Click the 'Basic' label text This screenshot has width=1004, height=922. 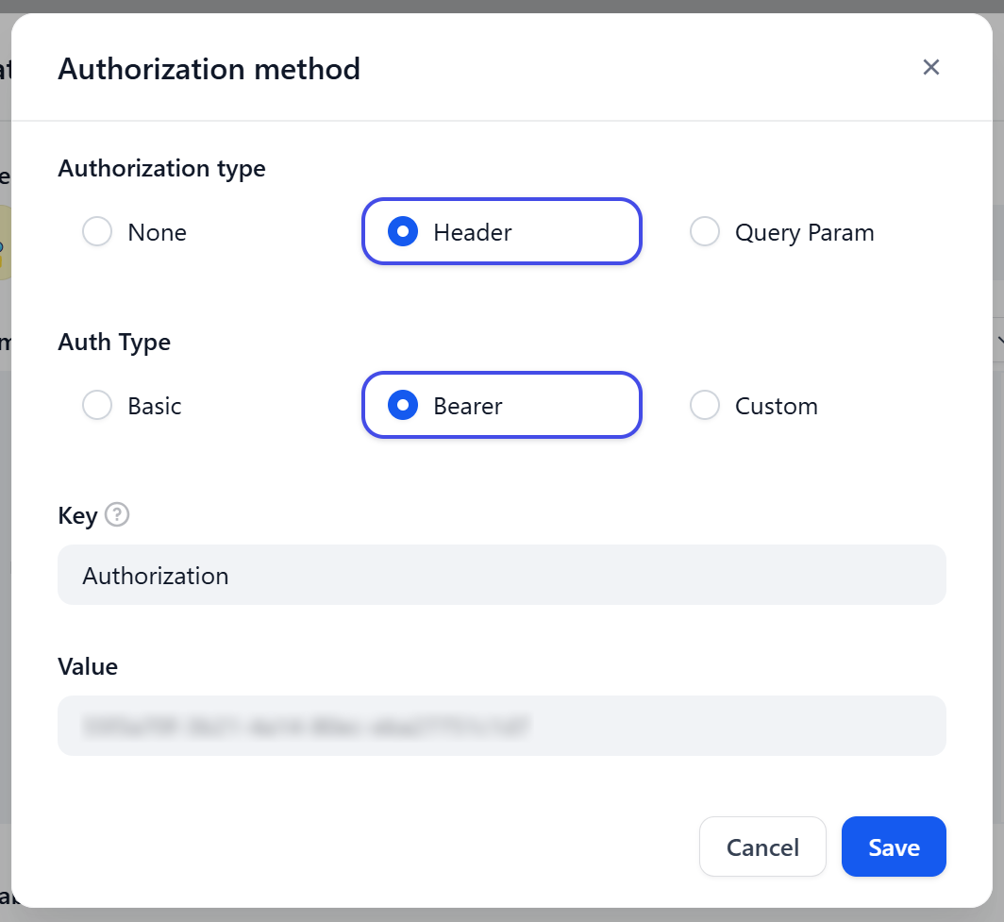[155, 406]
